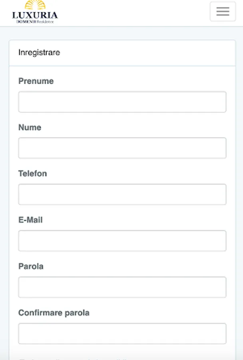The height and width of the screenshot is (360, 243).
Task: Click the Confirmare parola label
Action: pos(54,313)
